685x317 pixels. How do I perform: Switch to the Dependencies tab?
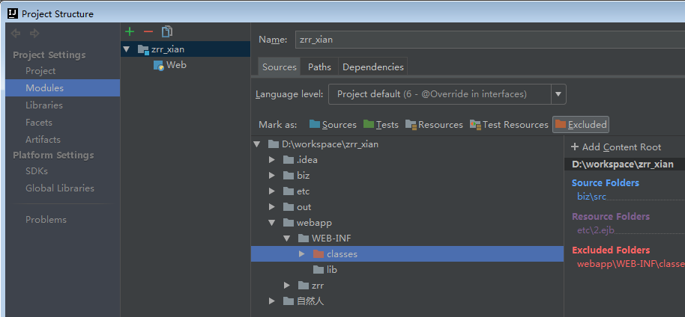(373, 67)
